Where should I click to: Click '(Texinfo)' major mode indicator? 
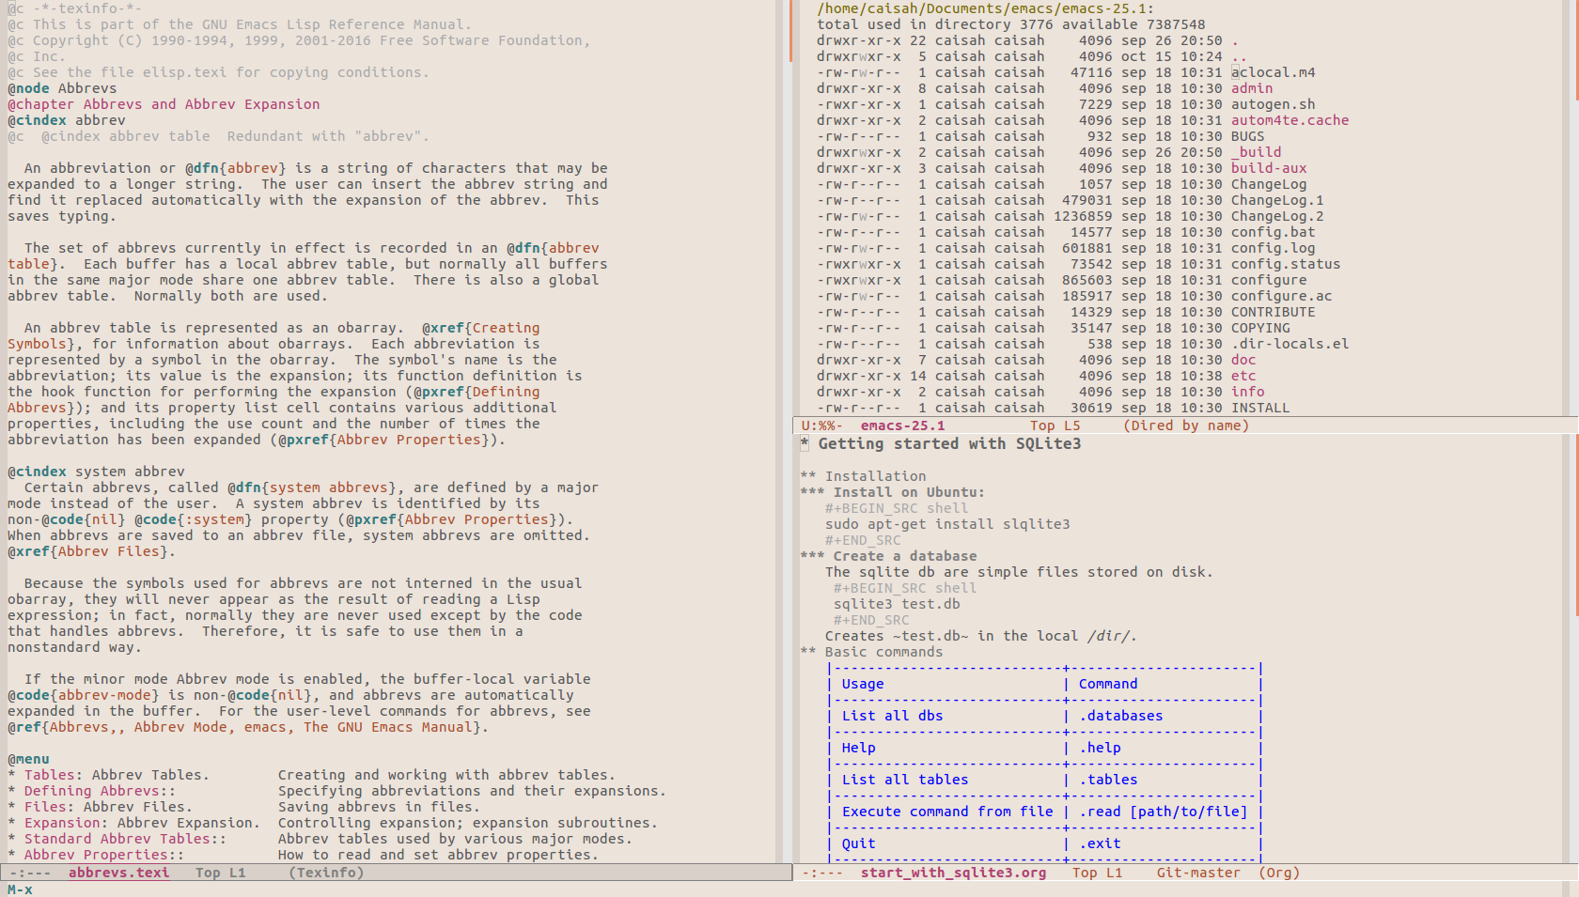coord(326,873)
